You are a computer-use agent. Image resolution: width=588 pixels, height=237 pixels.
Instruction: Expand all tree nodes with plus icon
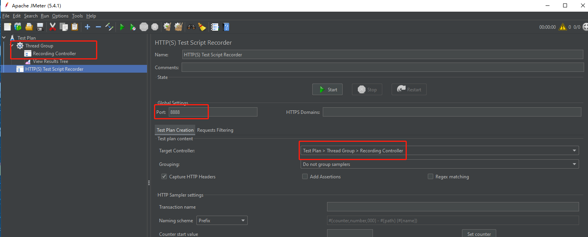click(x=87, y=27)
